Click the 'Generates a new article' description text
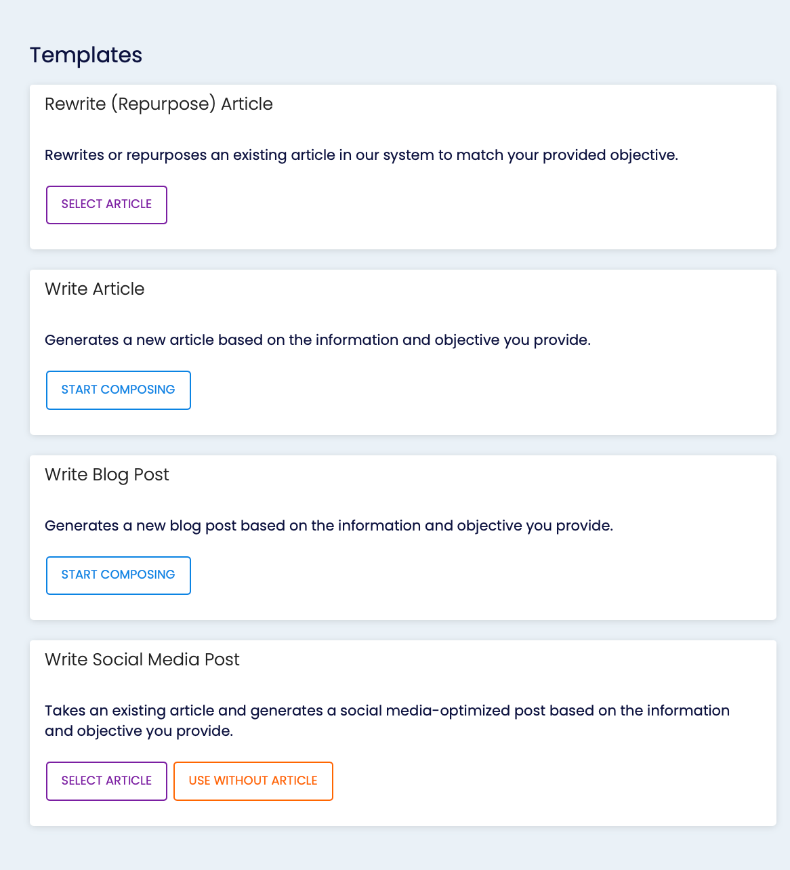Screen dimensions: 790x870 pyautogui.click(x=318, y=340)
